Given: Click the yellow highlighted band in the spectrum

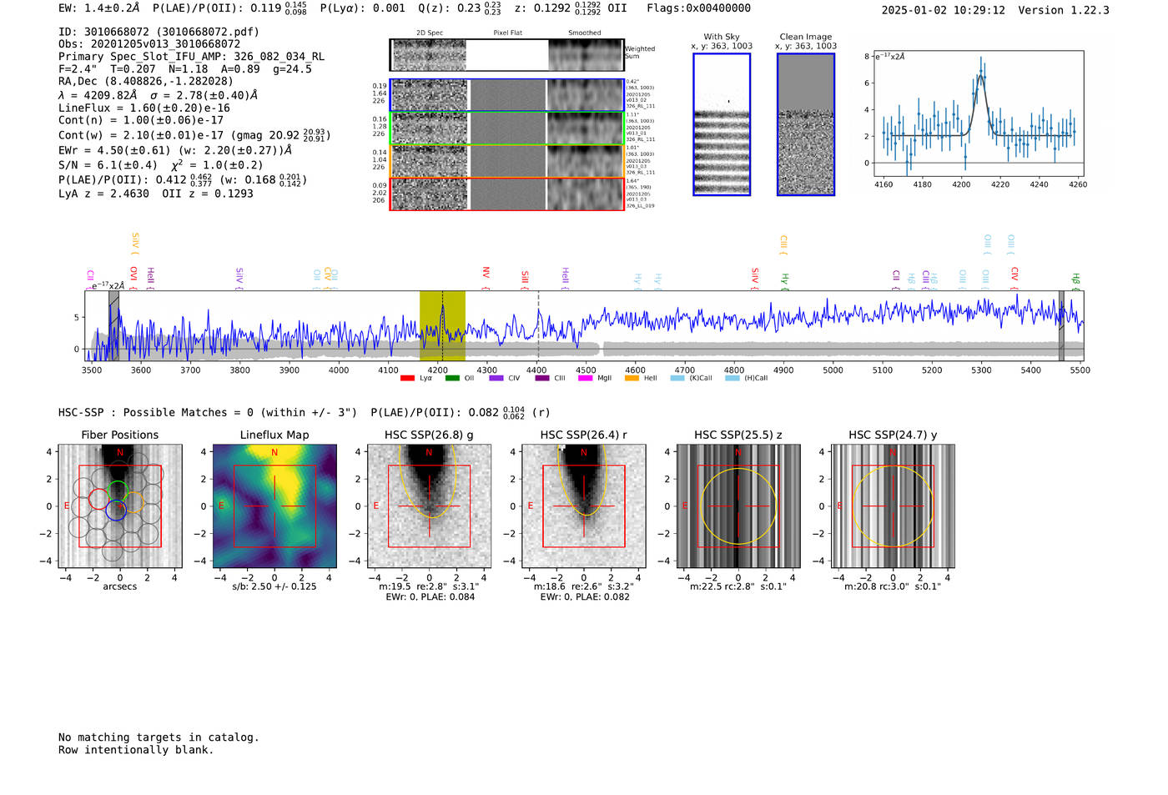Looking at the screenshot, I should 442,325.
